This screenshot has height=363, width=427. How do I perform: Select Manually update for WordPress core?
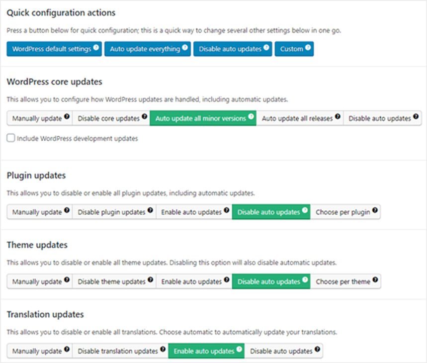(x=39, y=118)
